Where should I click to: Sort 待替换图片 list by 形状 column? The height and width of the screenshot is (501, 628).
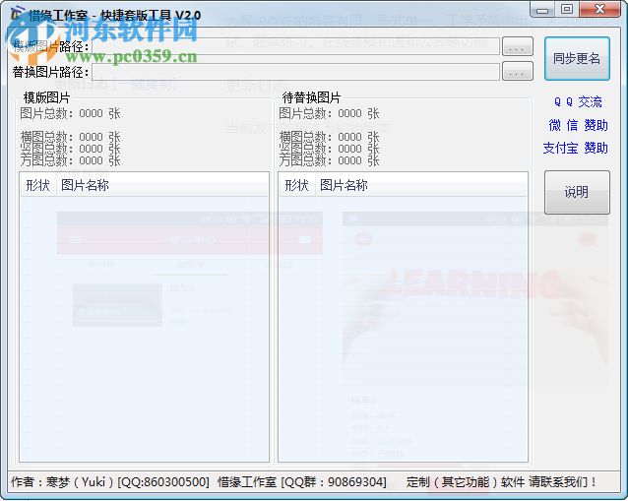297,185
